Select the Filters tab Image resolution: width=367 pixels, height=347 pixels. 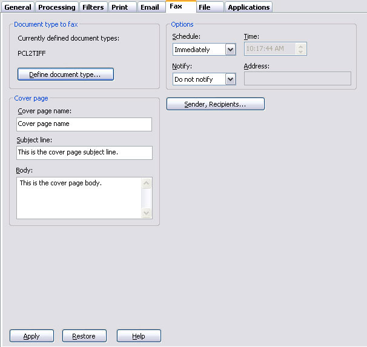point(93,7)
